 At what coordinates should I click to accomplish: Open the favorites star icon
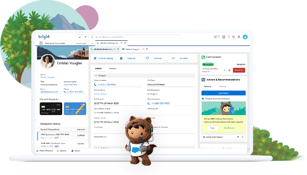point(216,37)
